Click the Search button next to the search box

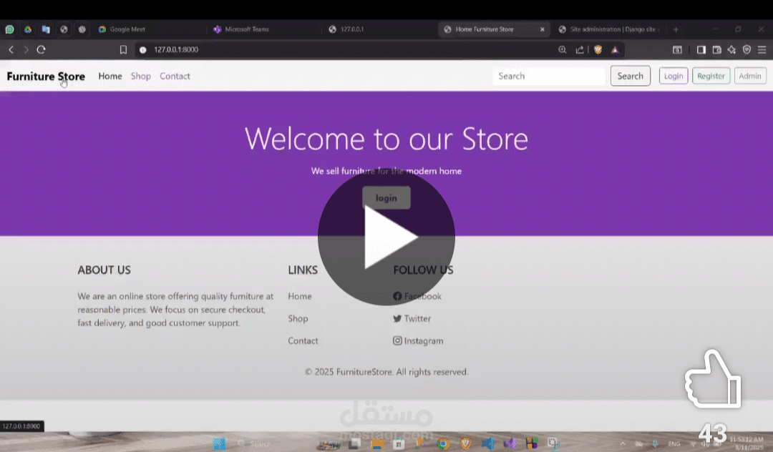tap(630, 76)
